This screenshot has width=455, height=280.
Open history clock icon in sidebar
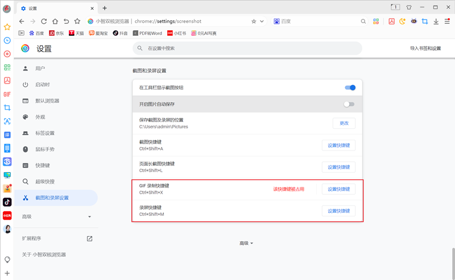(7, 40)
